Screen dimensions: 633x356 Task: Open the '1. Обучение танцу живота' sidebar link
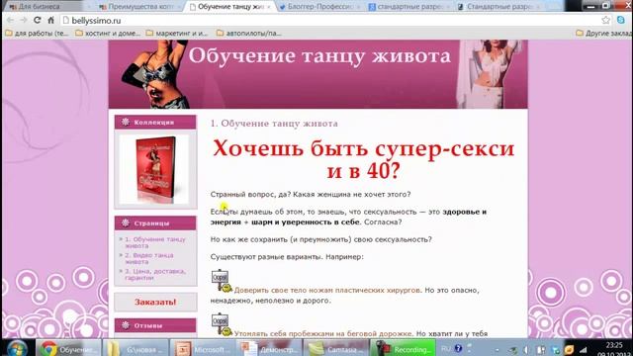click(154, 242)
